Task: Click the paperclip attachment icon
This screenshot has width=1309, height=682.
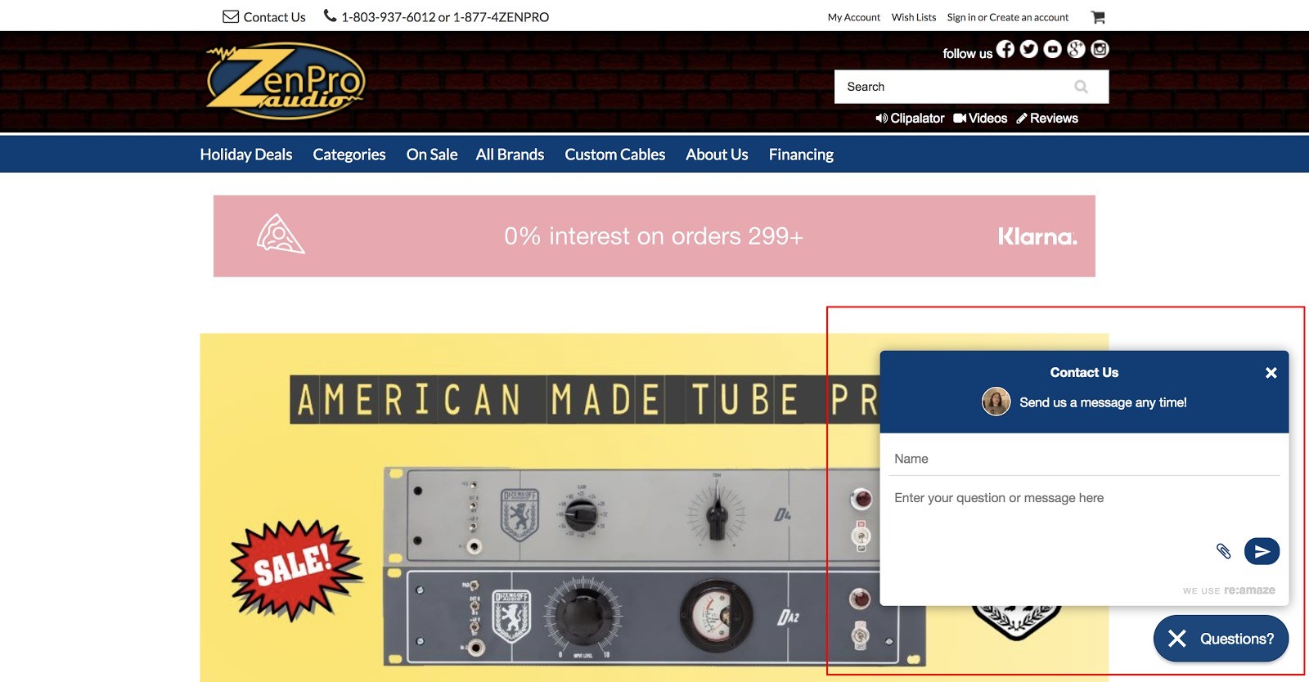Action: point(1223,551)
